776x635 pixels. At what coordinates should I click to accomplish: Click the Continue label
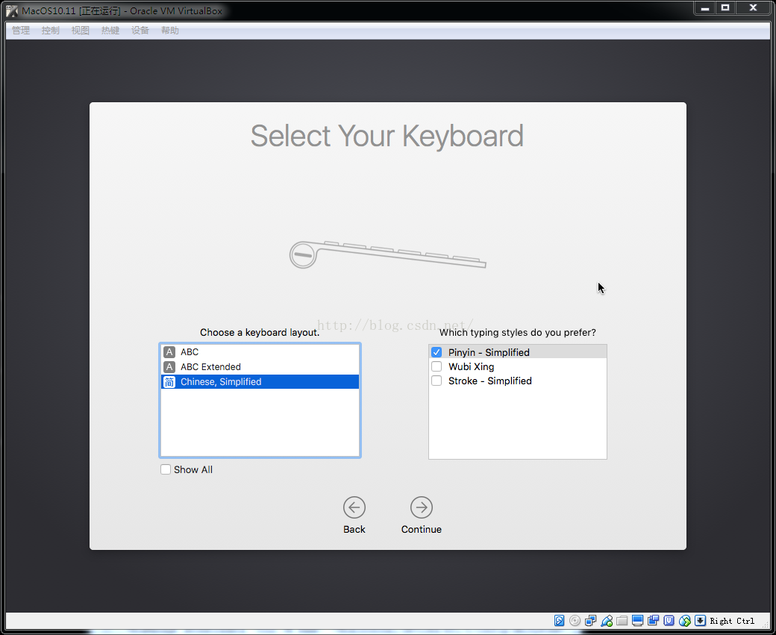click(x=421, y=529)
